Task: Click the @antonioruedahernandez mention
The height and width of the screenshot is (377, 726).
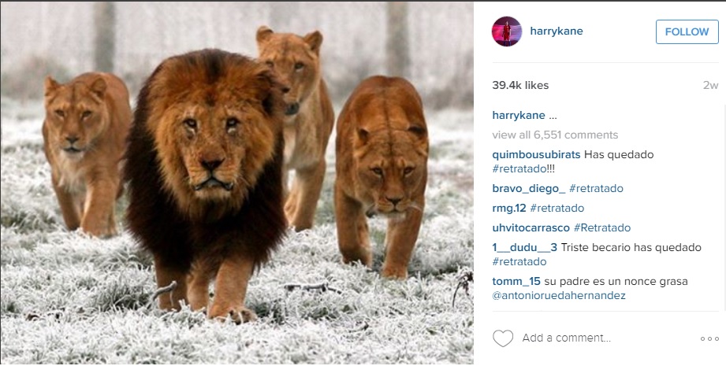Action: coord(559,296)
